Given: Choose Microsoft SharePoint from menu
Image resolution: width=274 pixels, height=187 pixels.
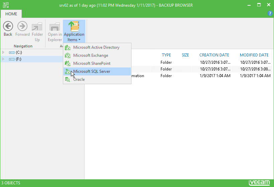Looking at the screenshot, I should 97,63.
